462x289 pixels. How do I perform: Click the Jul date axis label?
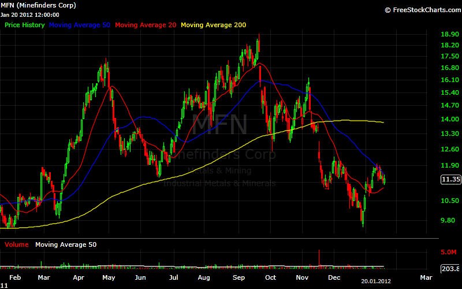tap(174, 277)
